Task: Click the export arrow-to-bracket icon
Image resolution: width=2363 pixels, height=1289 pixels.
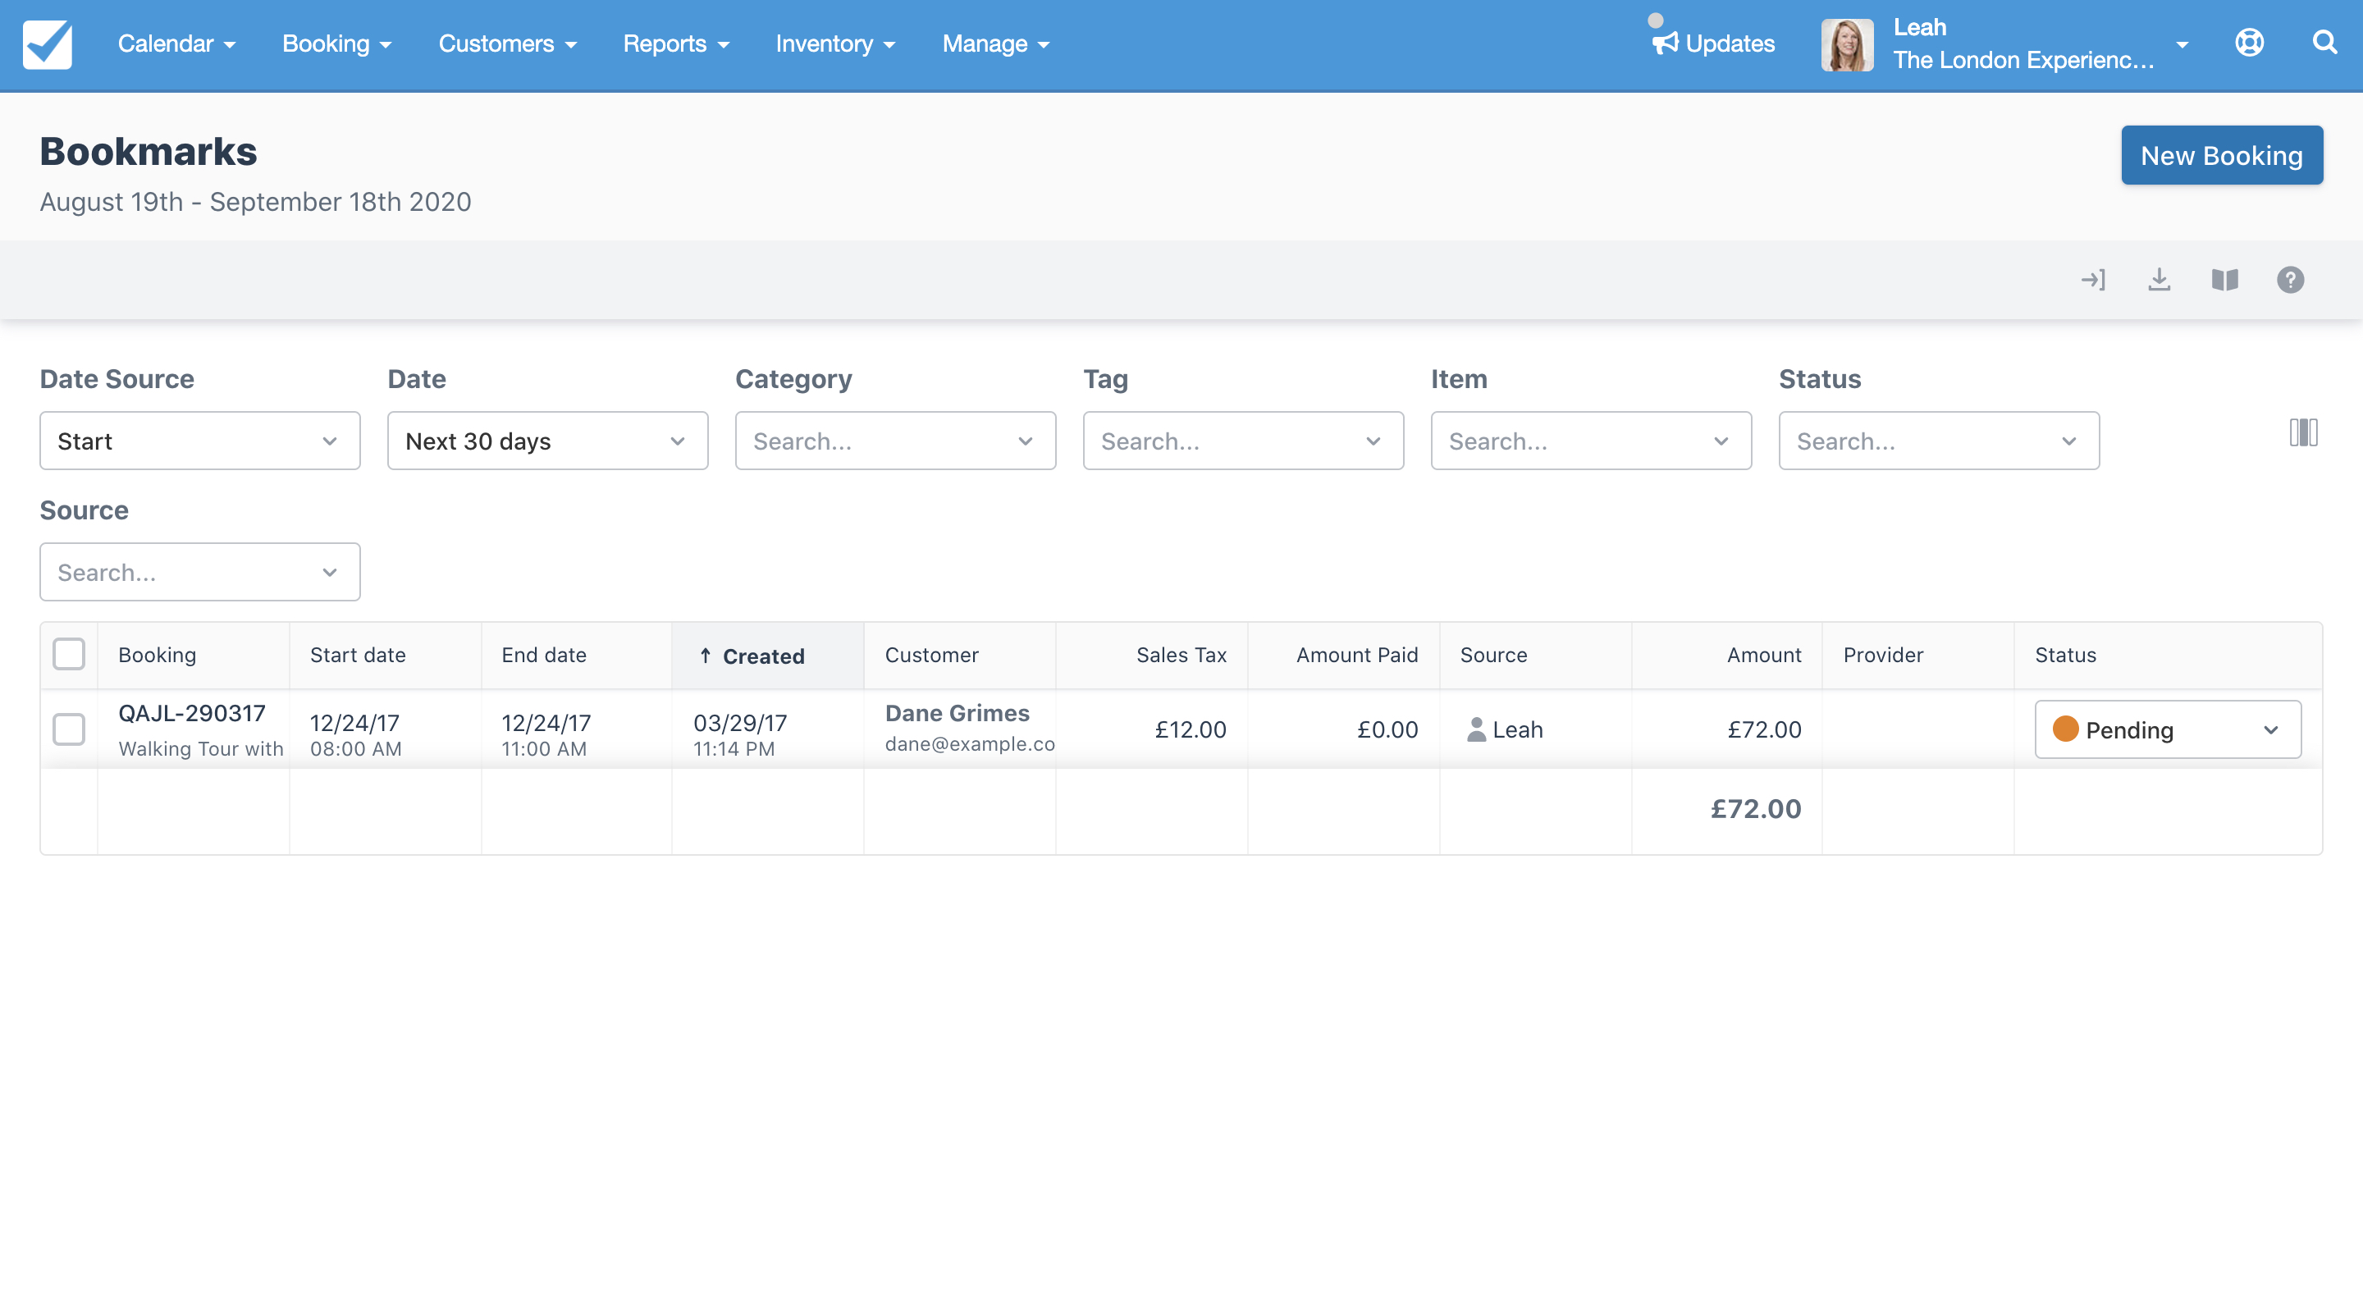Action: pos(2093,280)
